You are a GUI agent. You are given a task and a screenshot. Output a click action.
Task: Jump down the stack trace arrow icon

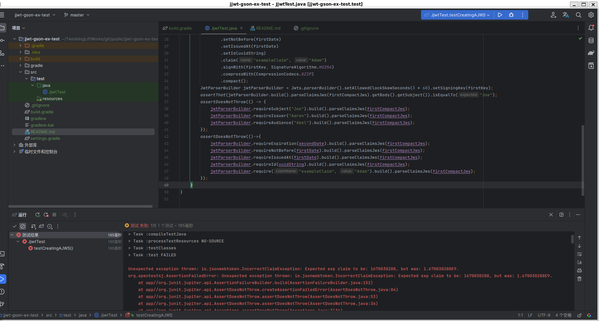click(579, 246)
